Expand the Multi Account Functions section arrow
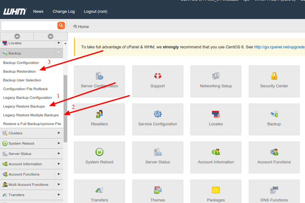The height and width of the screenshot is (203, 305). [59, 184]
